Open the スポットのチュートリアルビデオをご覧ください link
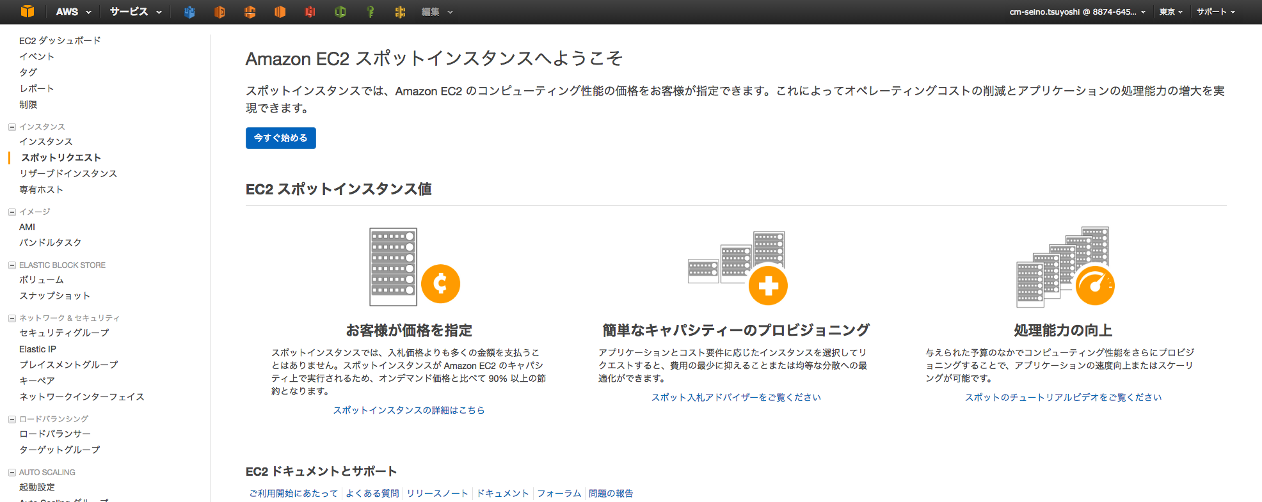Image resolution: width=1262 pixels, height=502 pixels. click(x=1063, y=397)
